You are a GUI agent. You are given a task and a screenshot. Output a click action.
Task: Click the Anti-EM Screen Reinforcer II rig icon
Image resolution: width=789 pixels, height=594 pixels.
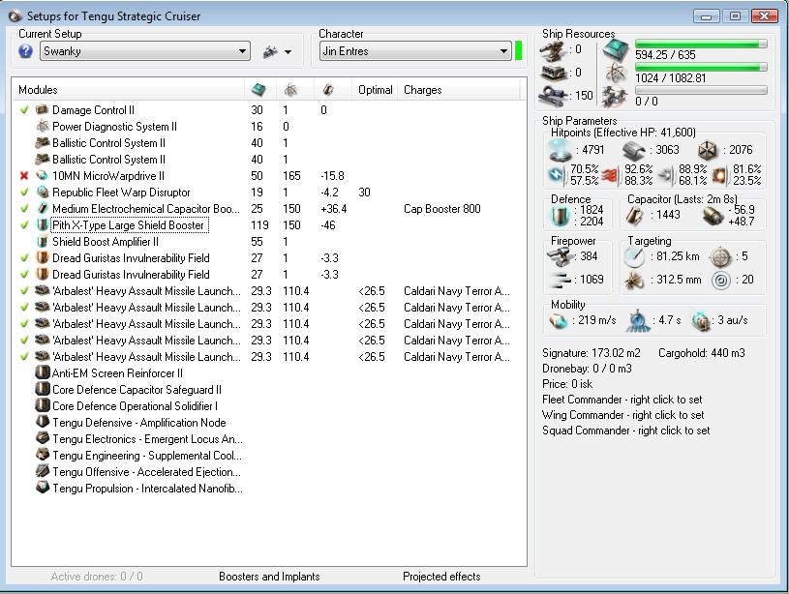43,373
